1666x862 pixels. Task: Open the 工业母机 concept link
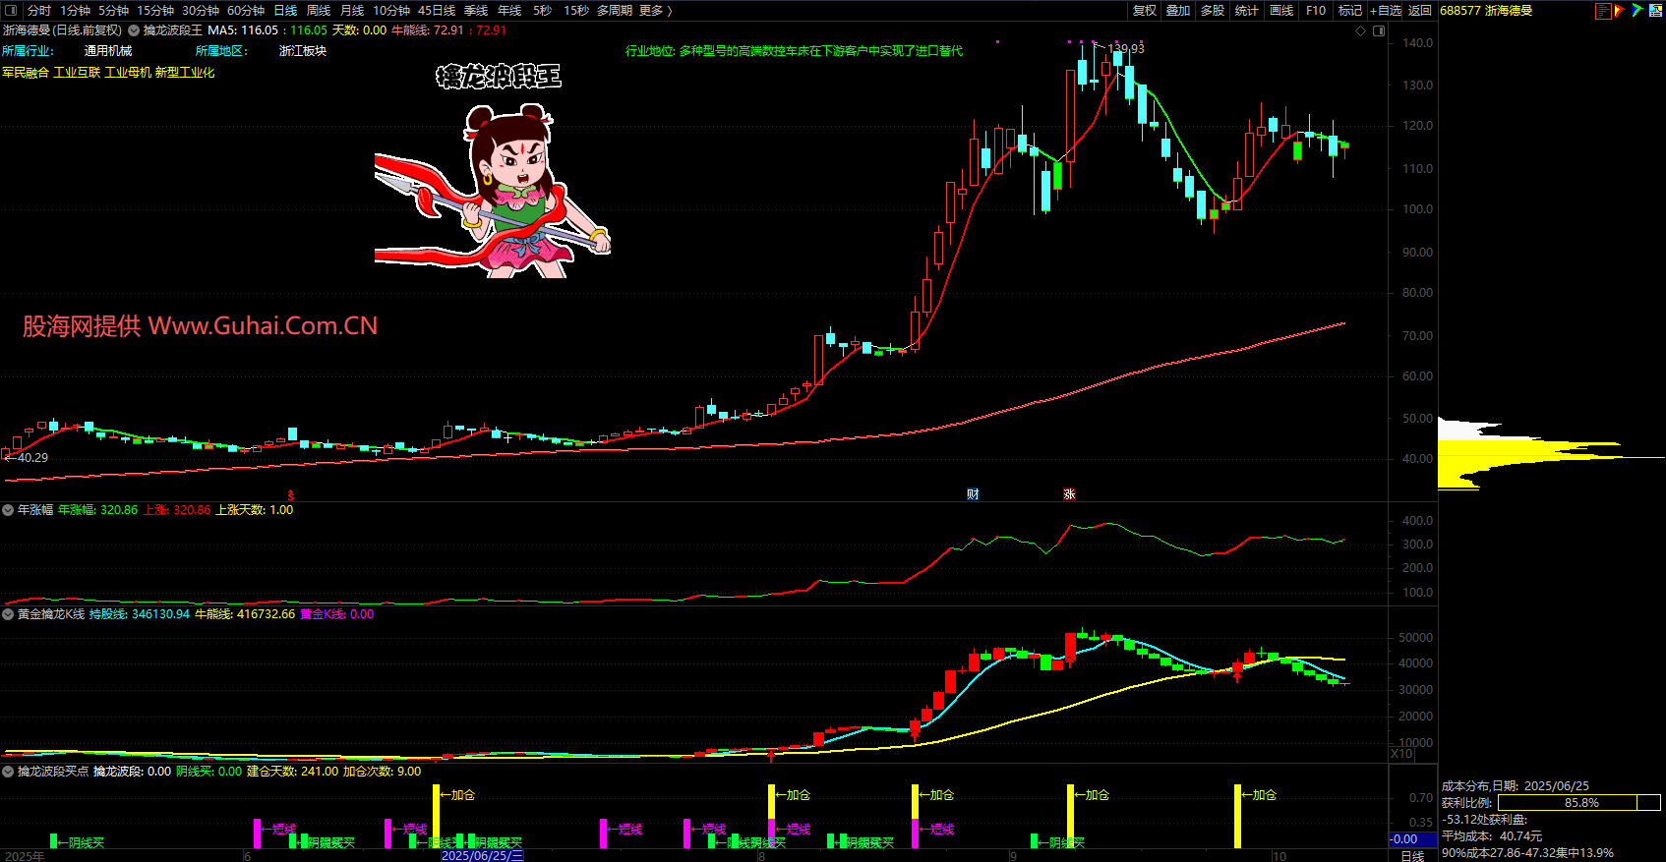(x=128, y=73)
